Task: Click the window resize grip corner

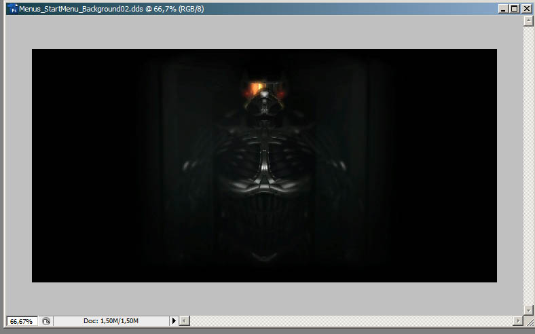Action: coord(529,322)
